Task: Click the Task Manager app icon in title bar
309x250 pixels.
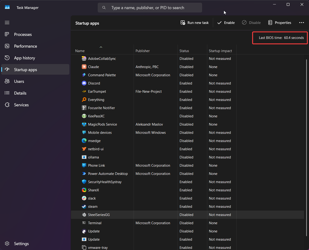Action: click(7, 7)
